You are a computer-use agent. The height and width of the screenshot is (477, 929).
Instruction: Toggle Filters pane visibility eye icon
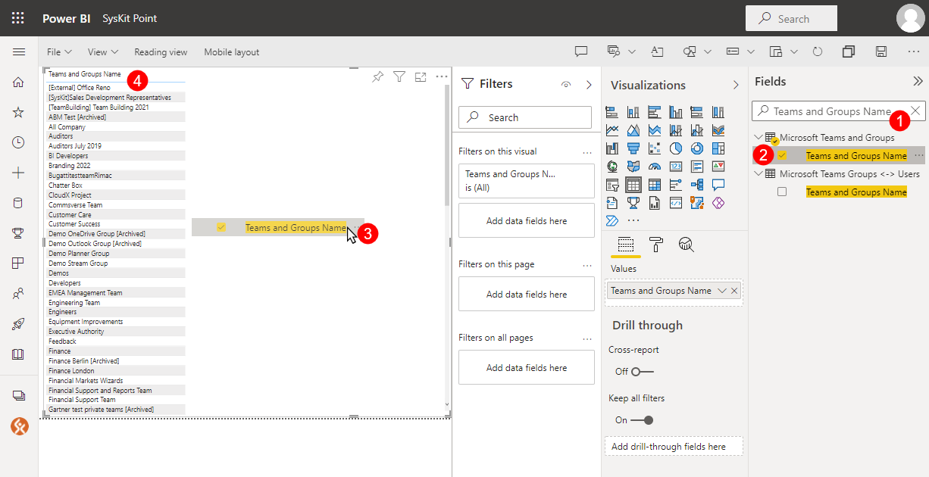(566, 85)
